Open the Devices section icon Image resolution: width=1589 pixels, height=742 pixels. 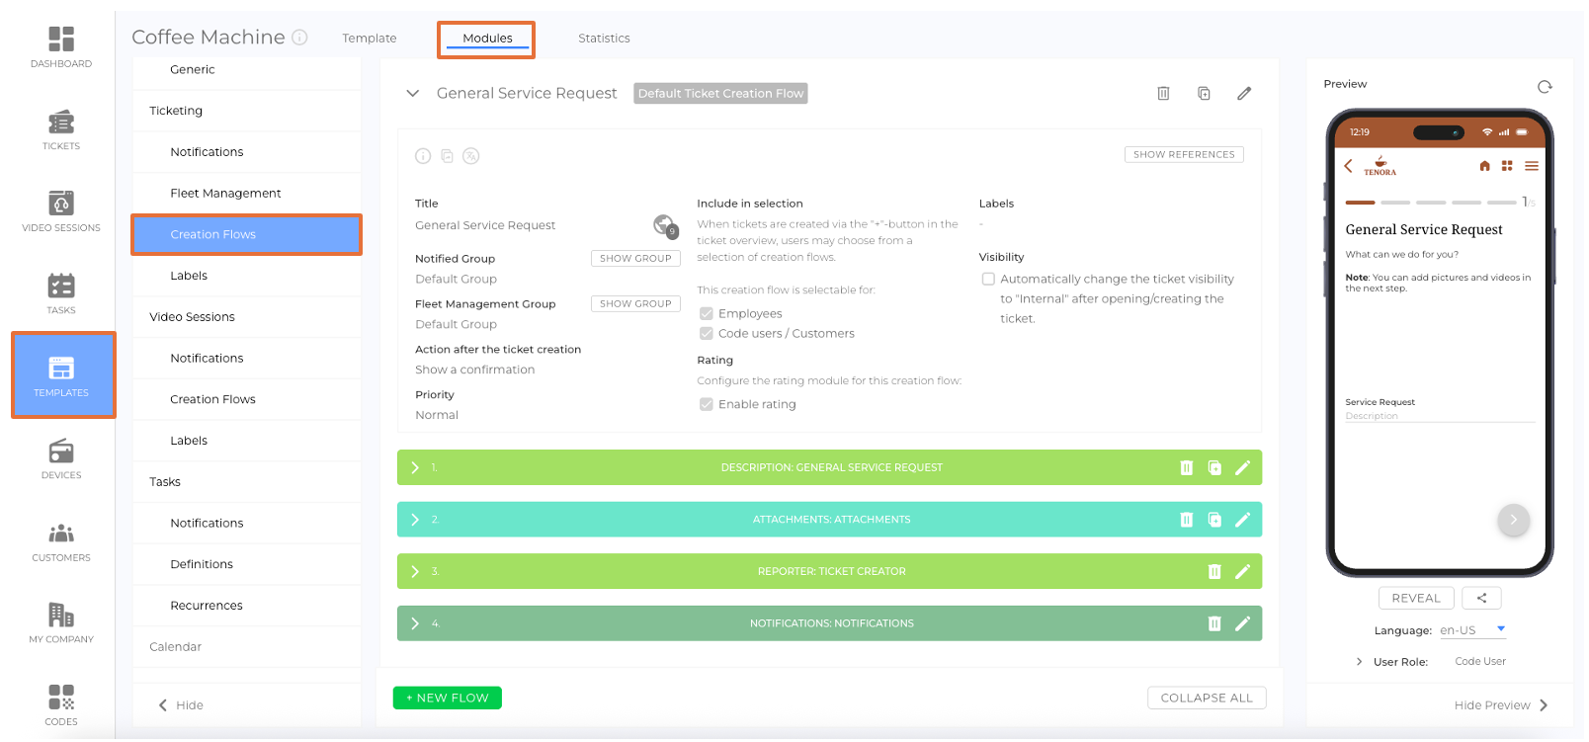[x=61, y=458]
